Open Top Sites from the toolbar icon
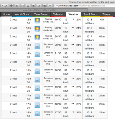The width and height of the screenshot is (115, 119). pyautogui.click(x=45, y=6)
